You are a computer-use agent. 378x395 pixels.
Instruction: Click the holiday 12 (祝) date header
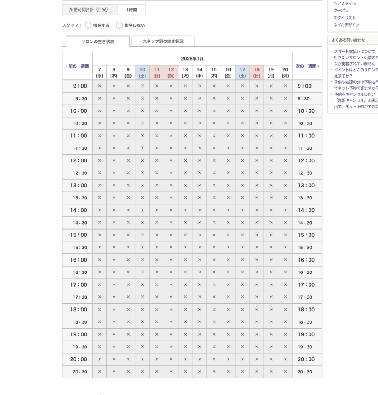click(171, 73)
